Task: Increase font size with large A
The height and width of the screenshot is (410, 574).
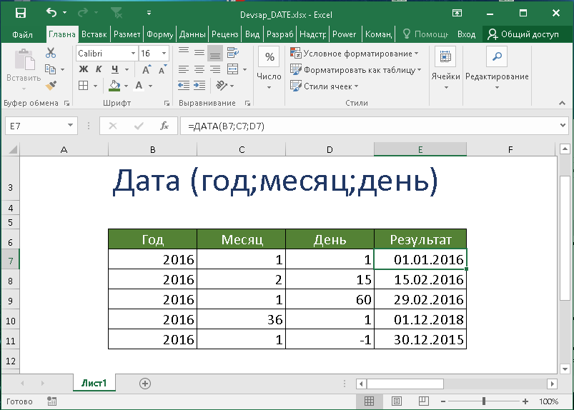Action: (146, 69)
